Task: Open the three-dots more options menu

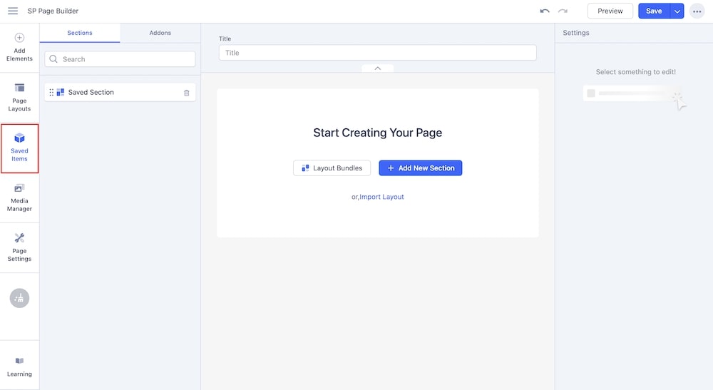Action: pos(697,11)
